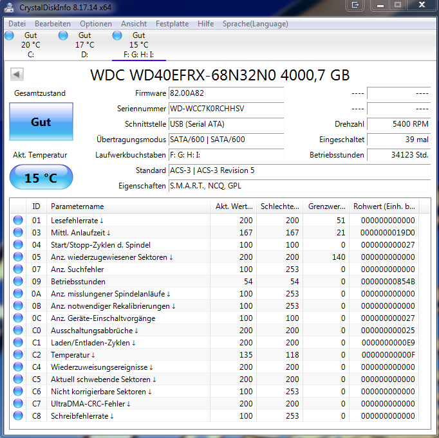The image size is (439, 438).
Task: Click status icon for Laden/Entladen-Zyklen row
Action: click(18, 342)
